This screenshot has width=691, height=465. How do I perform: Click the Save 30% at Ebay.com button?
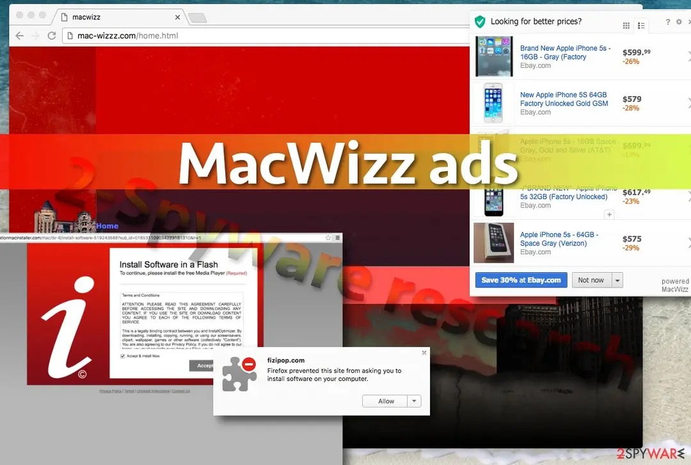[x=521, y=280]
